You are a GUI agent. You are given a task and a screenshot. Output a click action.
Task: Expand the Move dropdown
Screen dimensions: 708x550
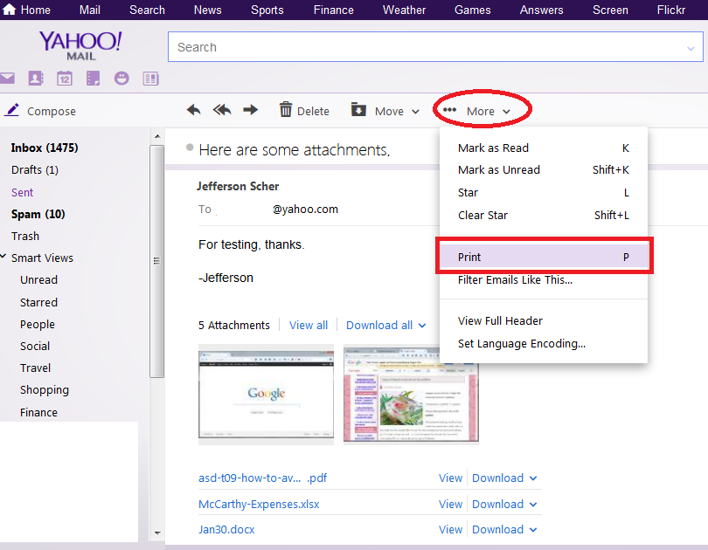(x=385, y=111)
